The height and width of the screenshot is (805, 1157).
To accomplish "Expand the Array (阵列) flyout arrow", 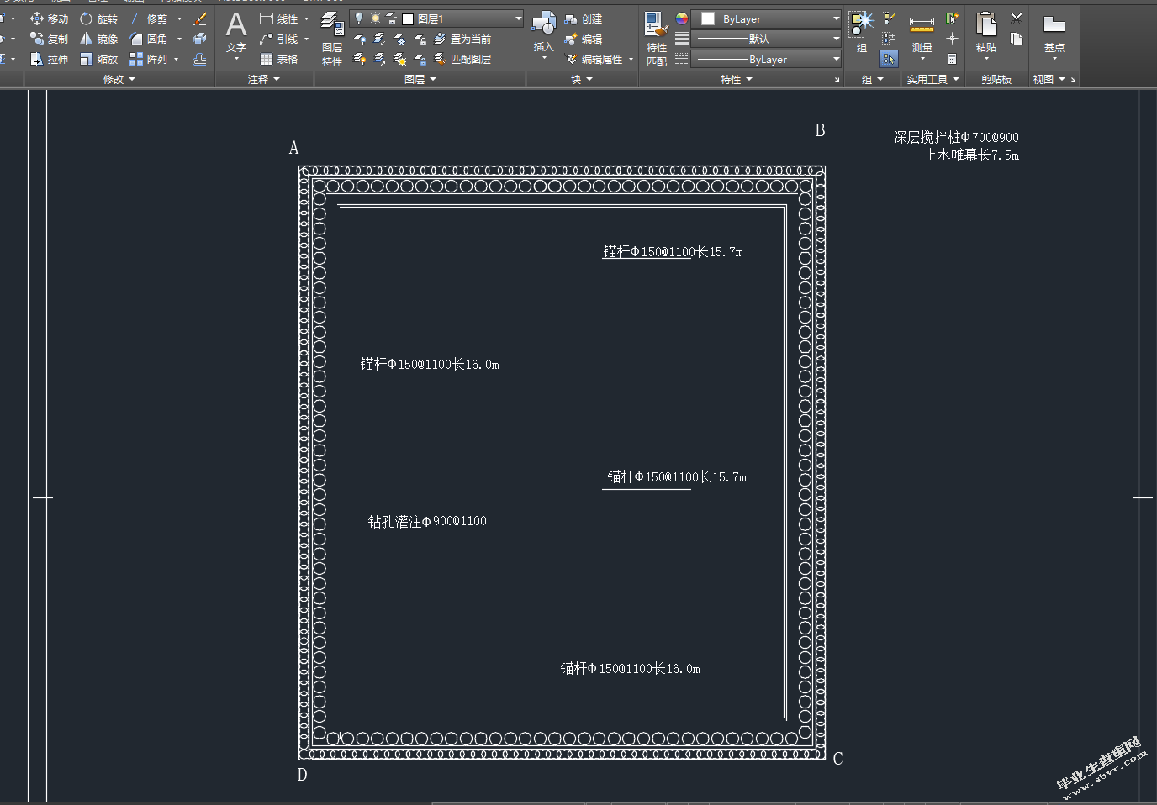I will click(177, 59).
